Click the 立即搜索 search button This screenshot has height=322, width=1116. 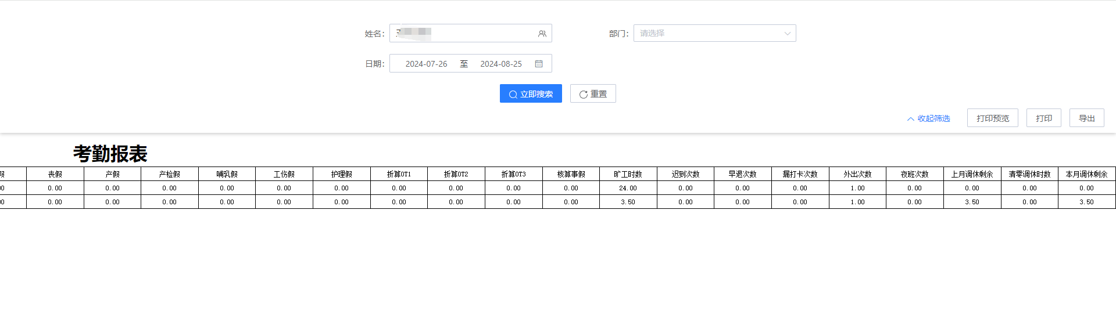(x=531, y=94)
